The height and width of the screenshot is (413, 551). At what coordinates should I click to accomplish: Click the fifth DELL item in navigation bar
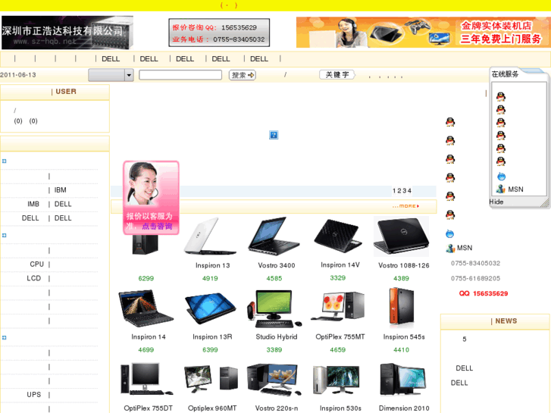(x=259, y=58)
